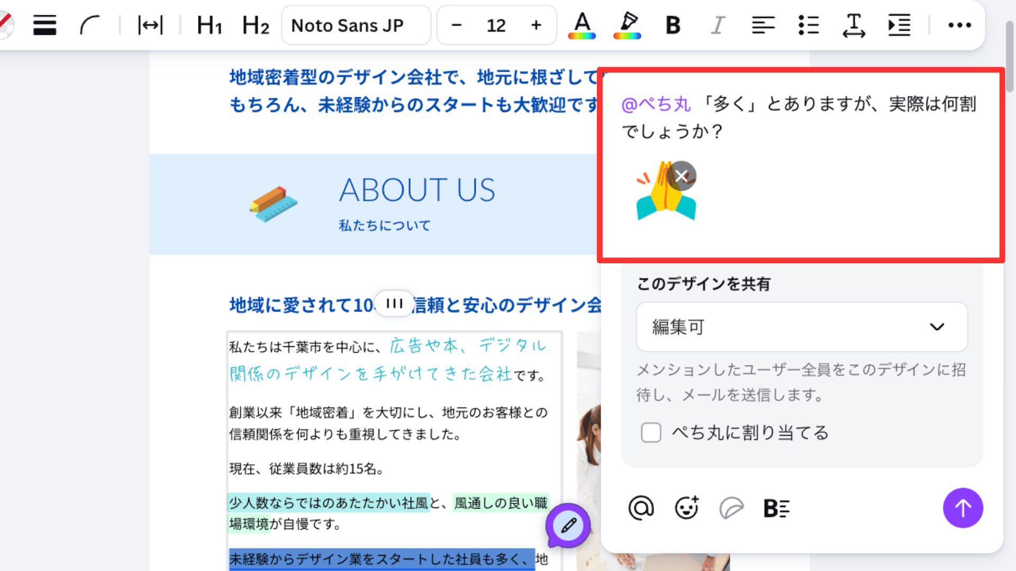Toggle italic formatting
The height and width of the screenshot is (571, 1016).
coord(717,25)
